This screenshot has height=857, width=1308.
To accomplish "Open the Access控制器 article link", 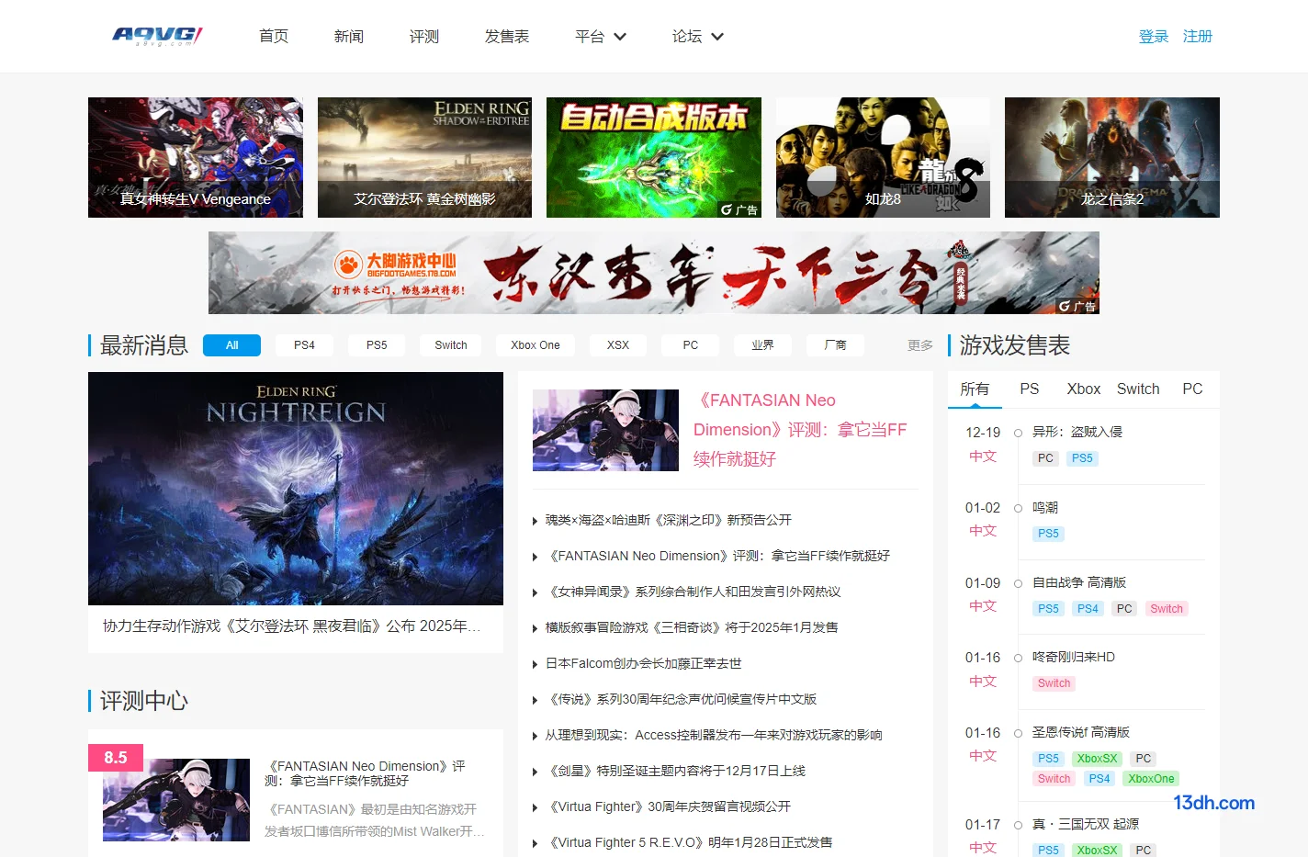I will [x=714, y=735].
